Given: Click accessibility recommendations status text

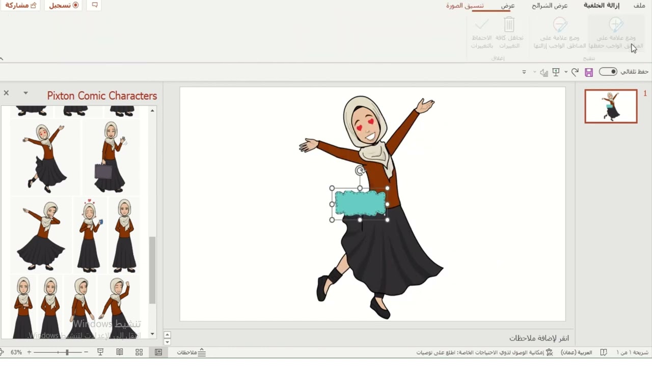Looking at the screenshot, I should (479, 352).
